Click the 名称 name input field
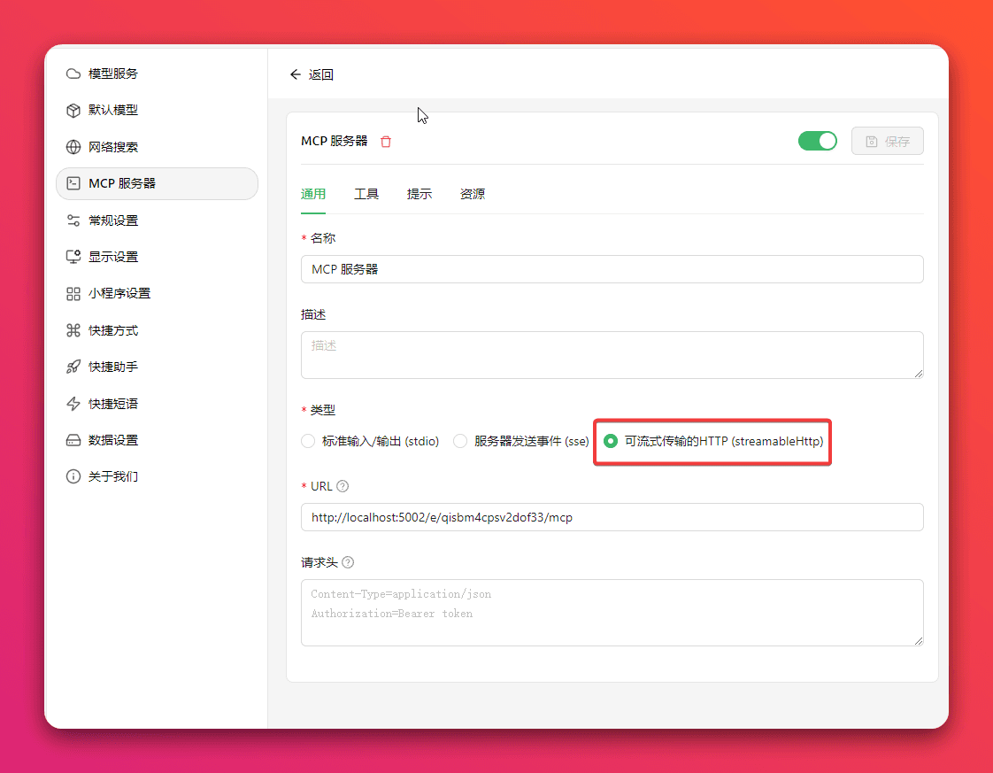 [612, 269]
